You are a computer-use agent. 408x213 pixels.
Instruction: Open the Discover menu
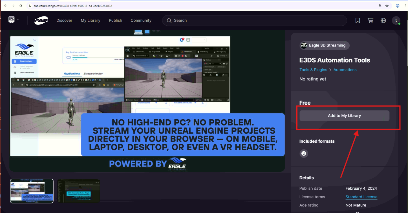(64, 21)
